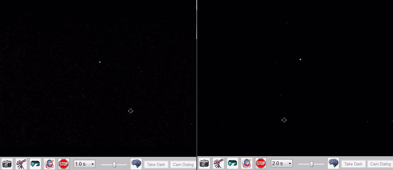The width and height of the screenshot is (393, 170).
Task: Start looping exposures in the right window
Action: pos(233,163)
